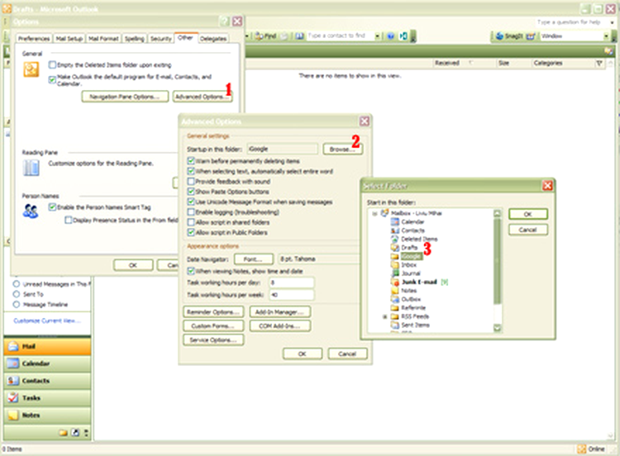
Task: Click task working hours per day field
Action: 292,283
